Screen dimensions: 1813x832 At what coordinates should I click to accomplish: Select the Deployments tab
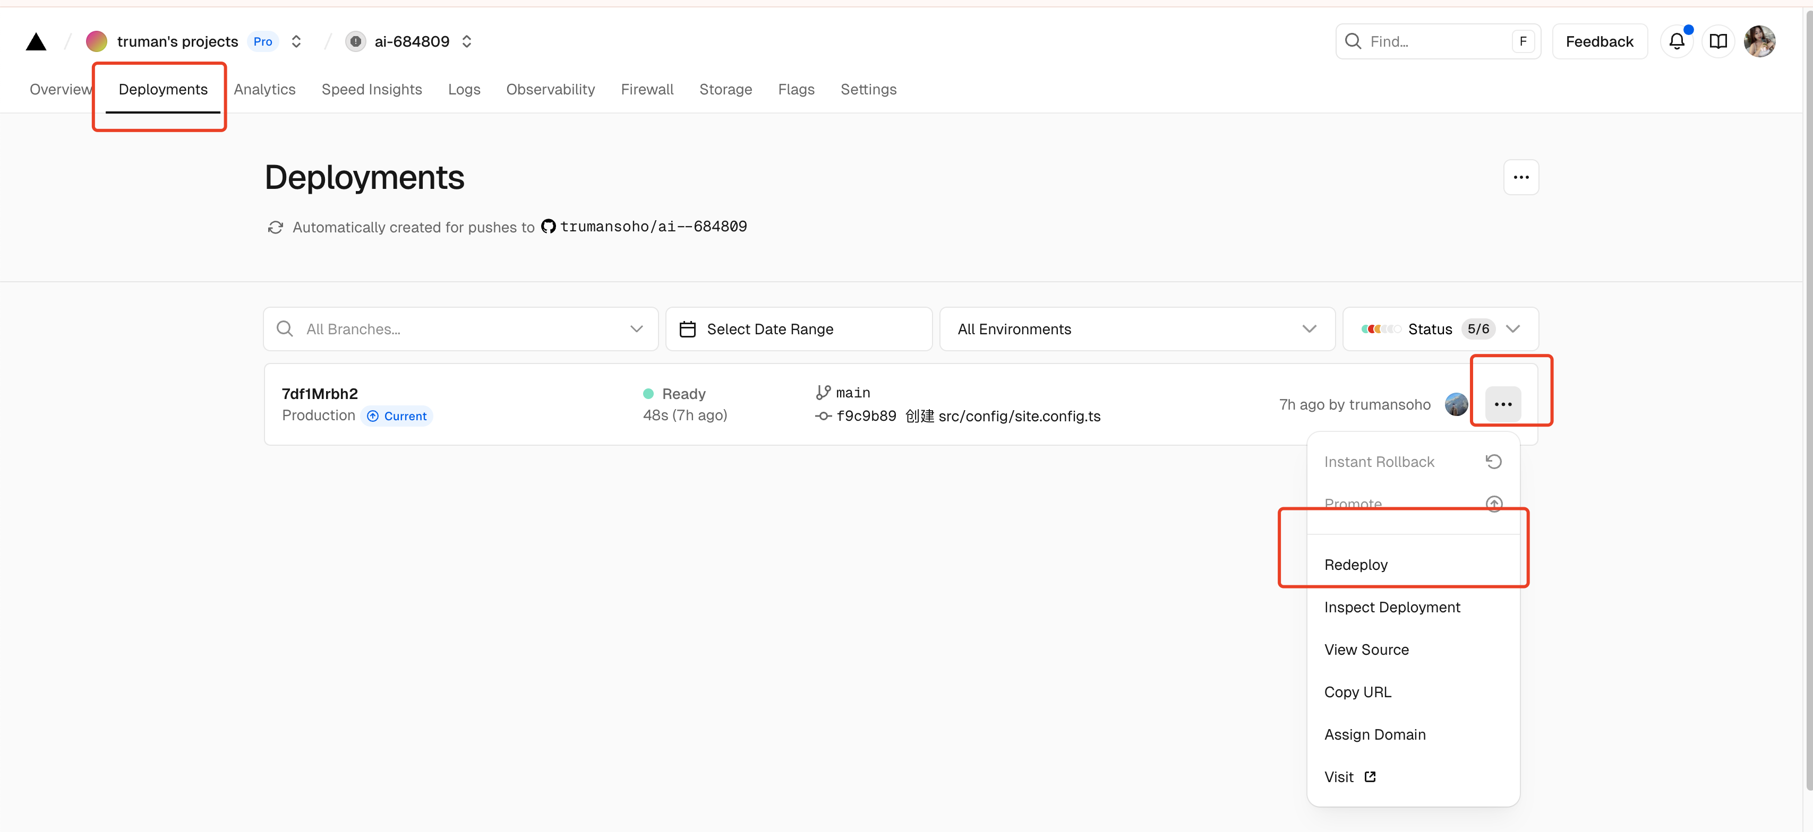[163, 89]
